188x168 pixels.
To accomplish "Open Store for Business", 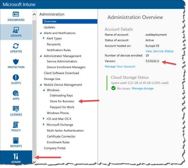I will click(x=62, y=101).
